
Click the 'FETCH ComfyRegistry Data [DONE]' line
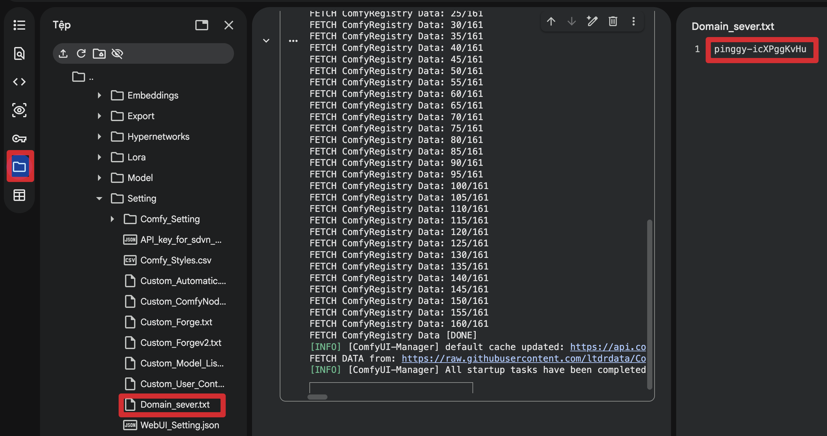click(393, 335)
